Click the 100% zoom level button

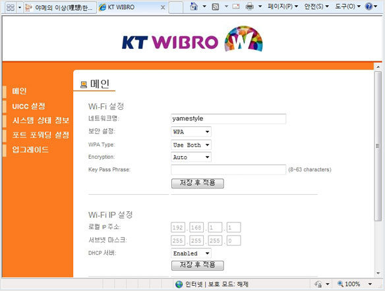(349, 284)
